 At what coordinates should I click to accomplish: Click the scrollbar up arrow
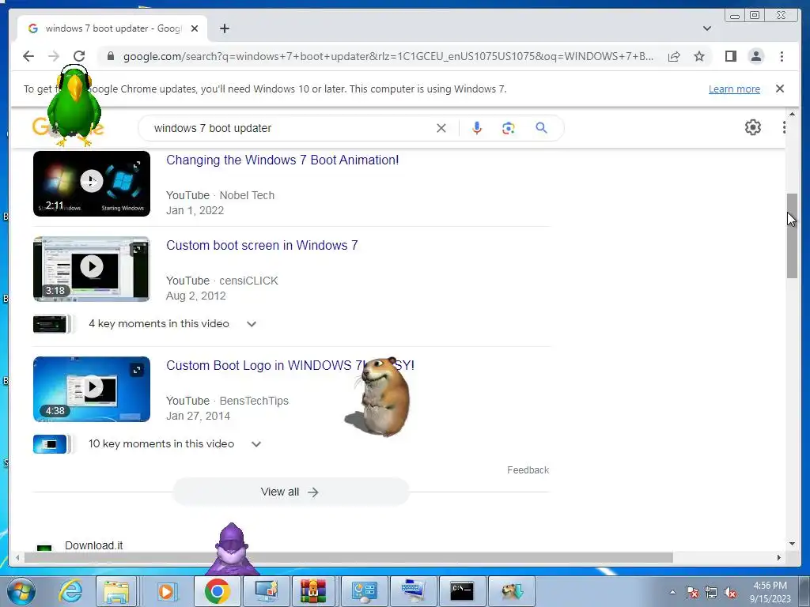(792, 114)
